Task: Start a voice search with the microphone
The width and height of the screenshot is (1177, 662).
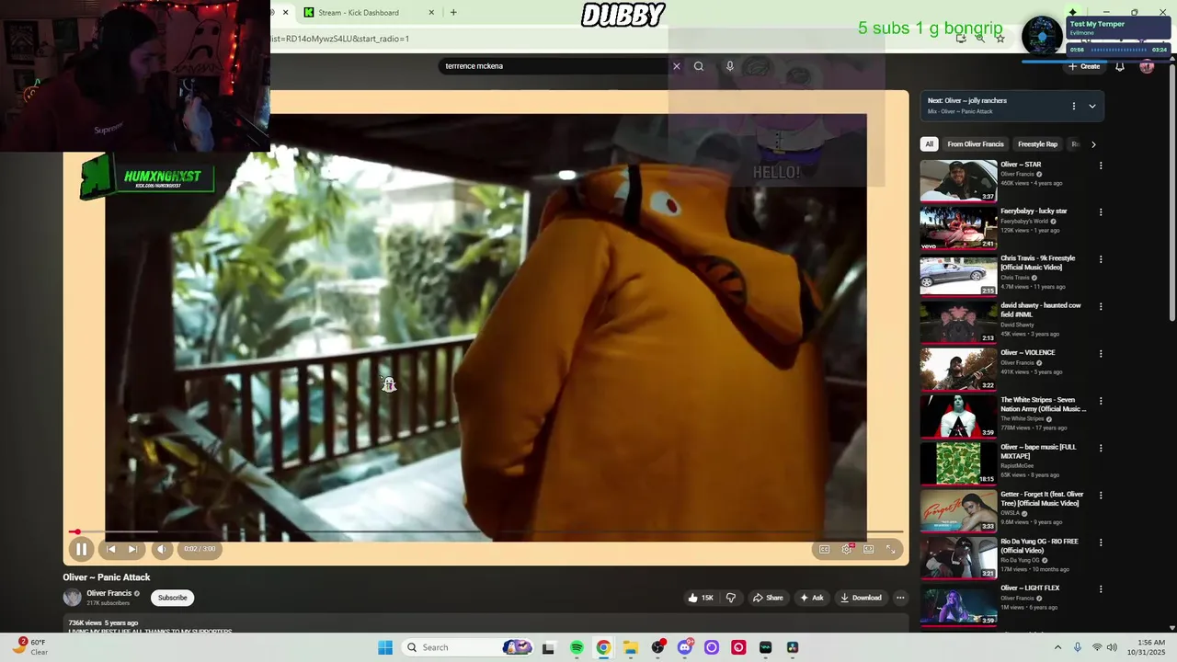Action: 730,66
